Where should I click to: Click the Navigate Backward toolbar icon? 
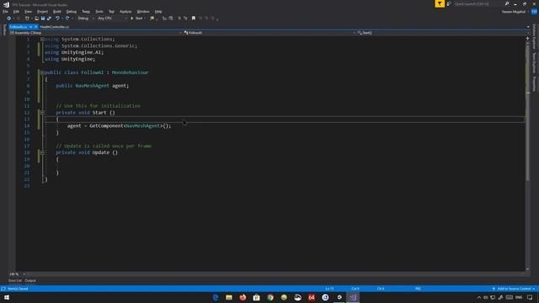click(9, 19)
